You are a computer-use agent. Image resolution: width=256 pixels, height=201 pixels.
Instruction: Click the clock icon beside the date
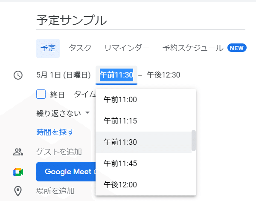[x=18, y=75]
